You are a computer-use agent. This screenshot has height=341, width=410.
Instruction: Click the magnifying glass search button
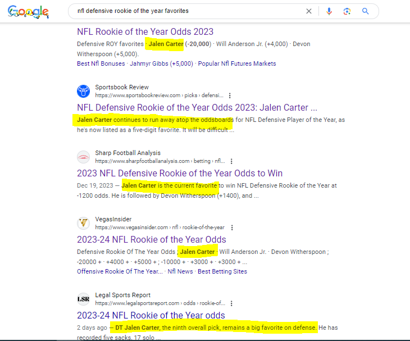[366, 11]
